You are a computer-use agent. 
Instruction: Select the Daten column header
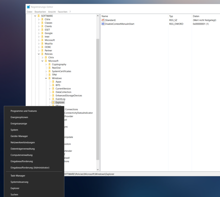tap(200, 16)
